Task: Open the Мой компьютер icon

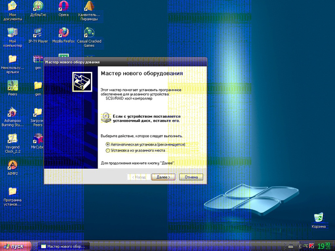Action: coord(13,37)
